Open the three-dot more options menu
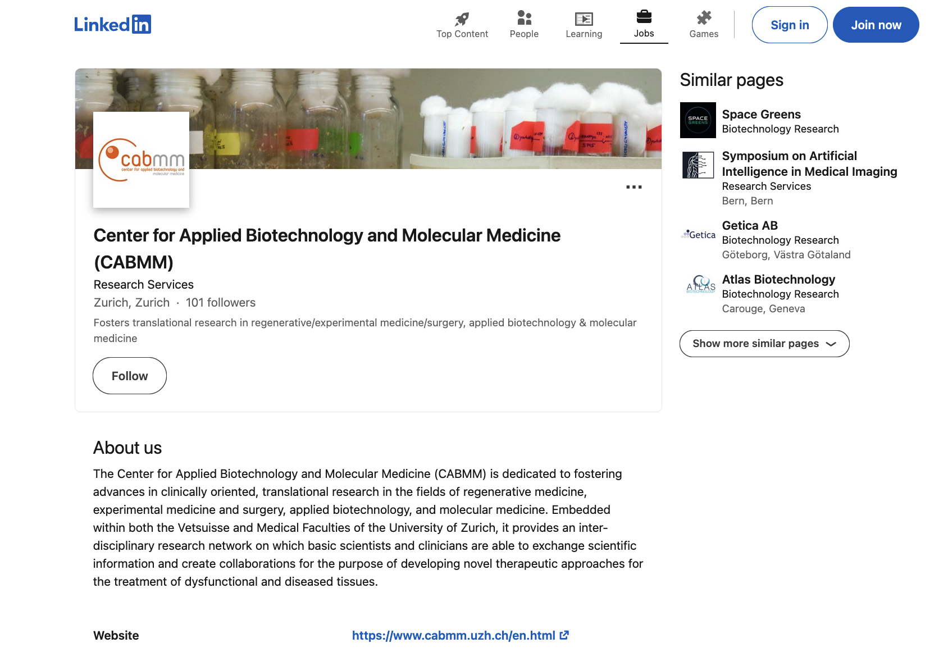This screenshot has width=948, height=661. pyautogui.click(x=634, y=187)
